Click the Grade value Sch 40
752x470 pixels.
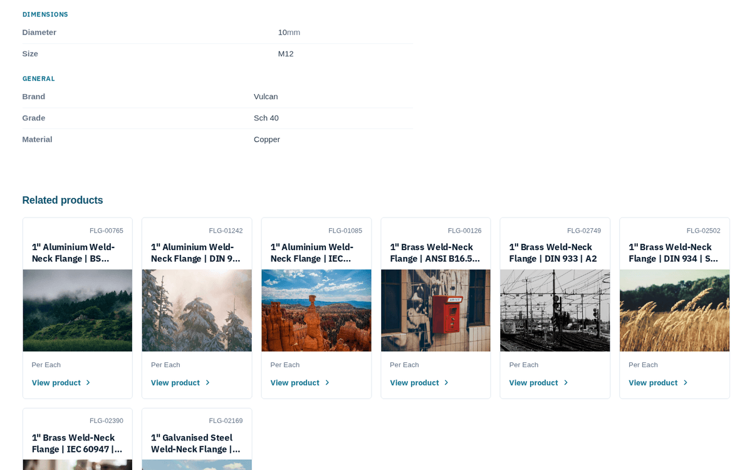[266, 118]
